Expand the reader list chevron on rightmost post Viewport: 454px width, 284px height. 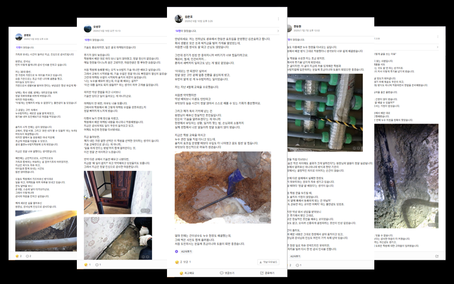[437, 47]
